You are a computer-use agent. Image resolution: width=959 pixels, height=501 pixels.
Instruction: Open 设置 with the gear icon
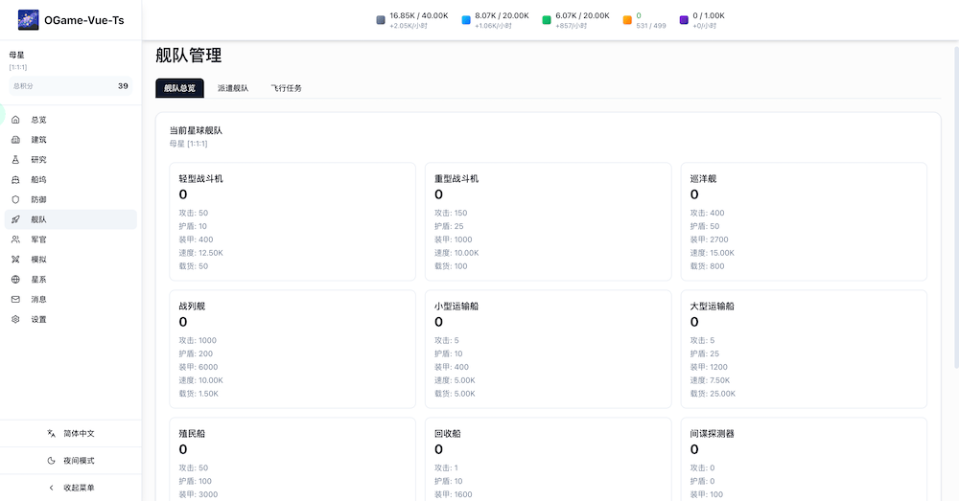coord(15,320)
